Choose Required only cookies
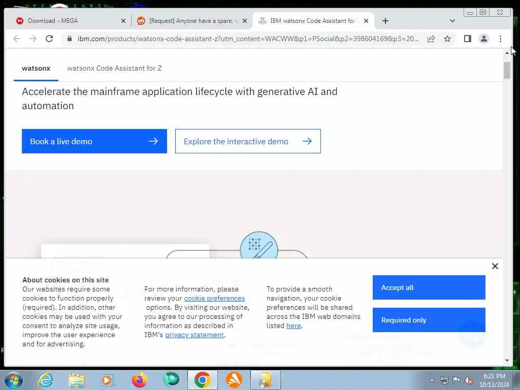 pyautogui.click(x=429, y=320)
